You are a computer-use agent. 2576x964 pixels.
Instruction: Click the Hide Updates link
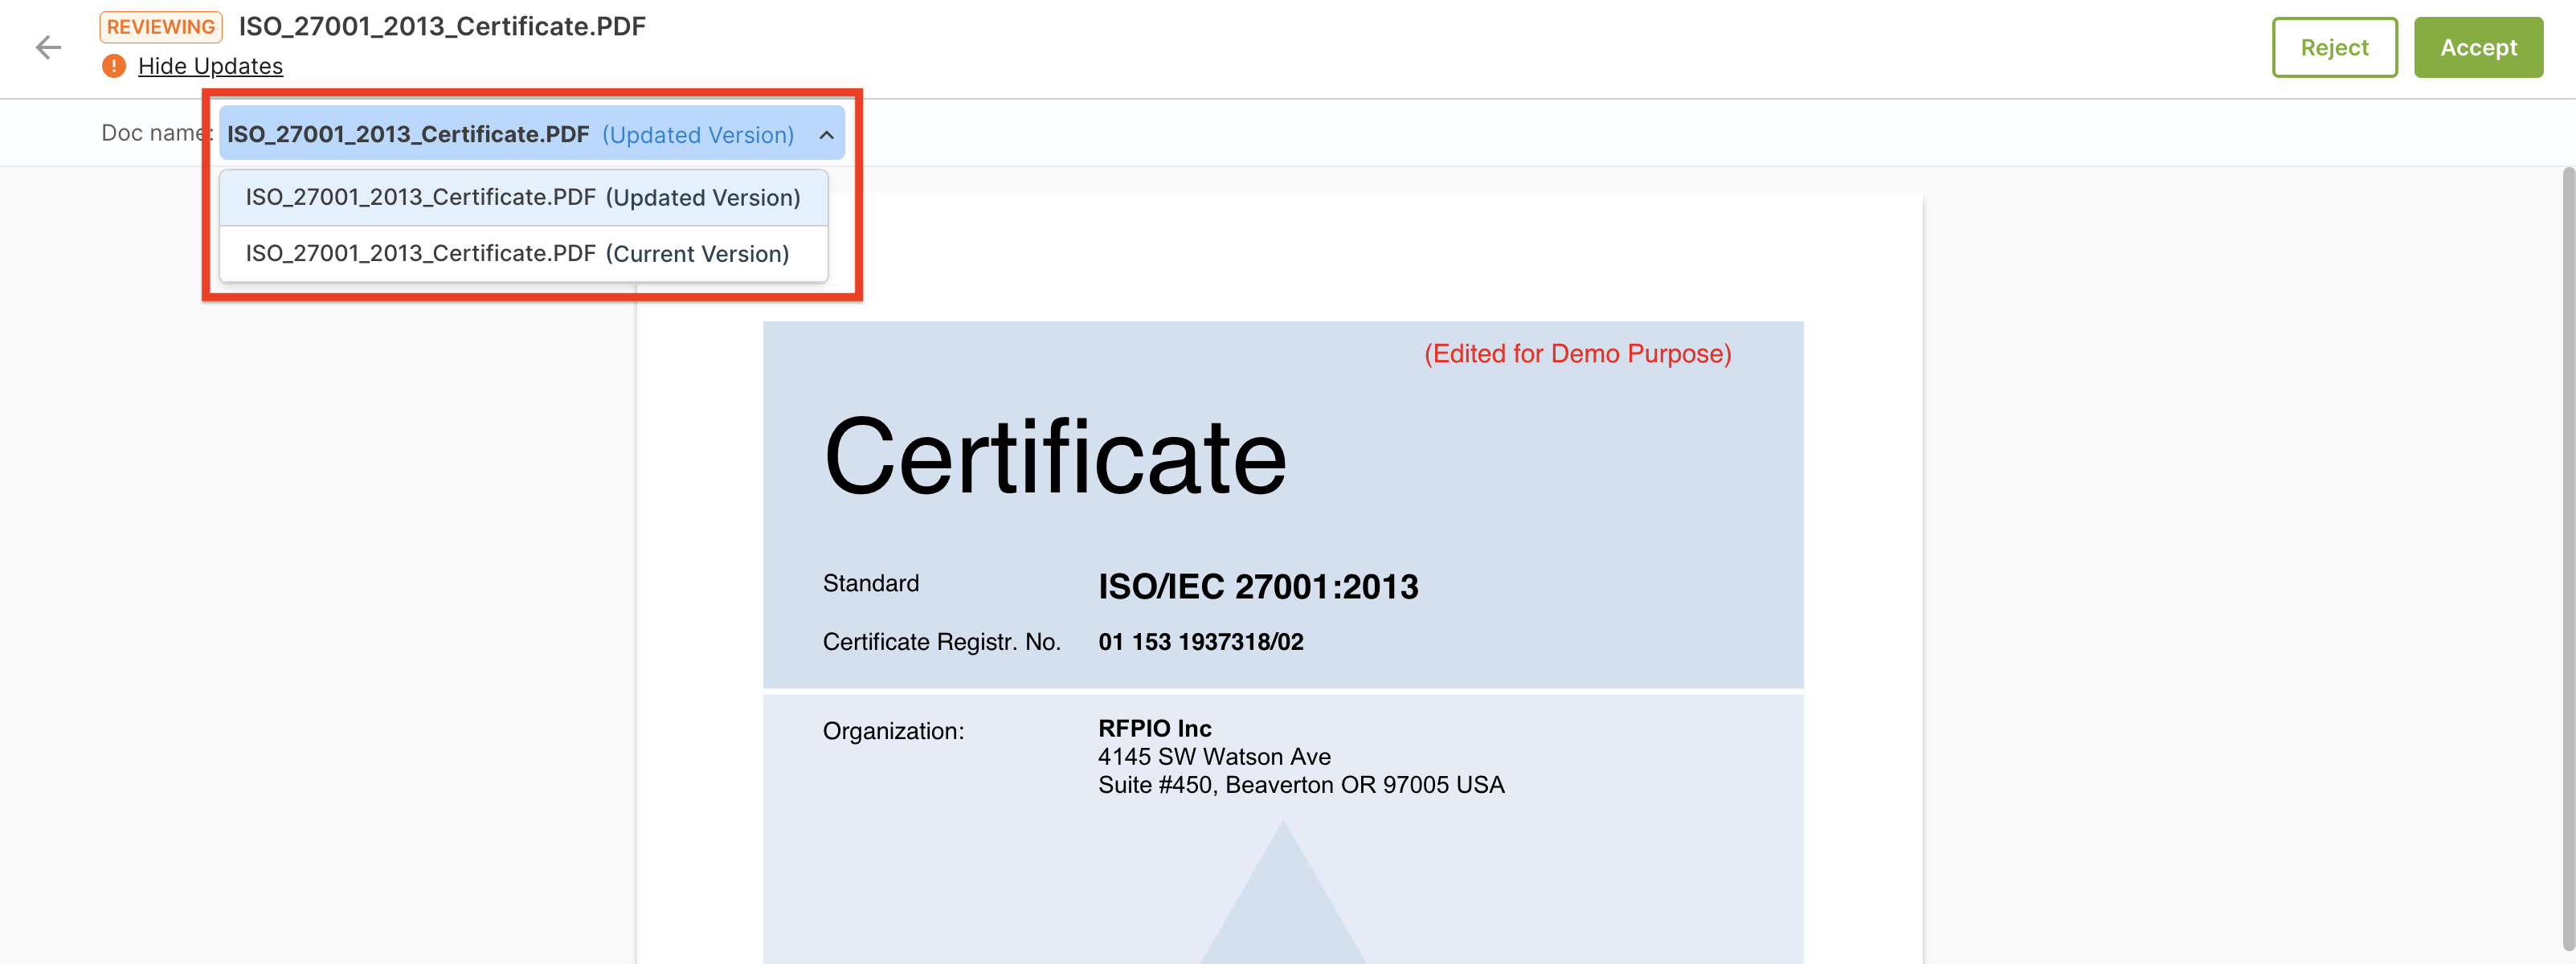(210, 66)
